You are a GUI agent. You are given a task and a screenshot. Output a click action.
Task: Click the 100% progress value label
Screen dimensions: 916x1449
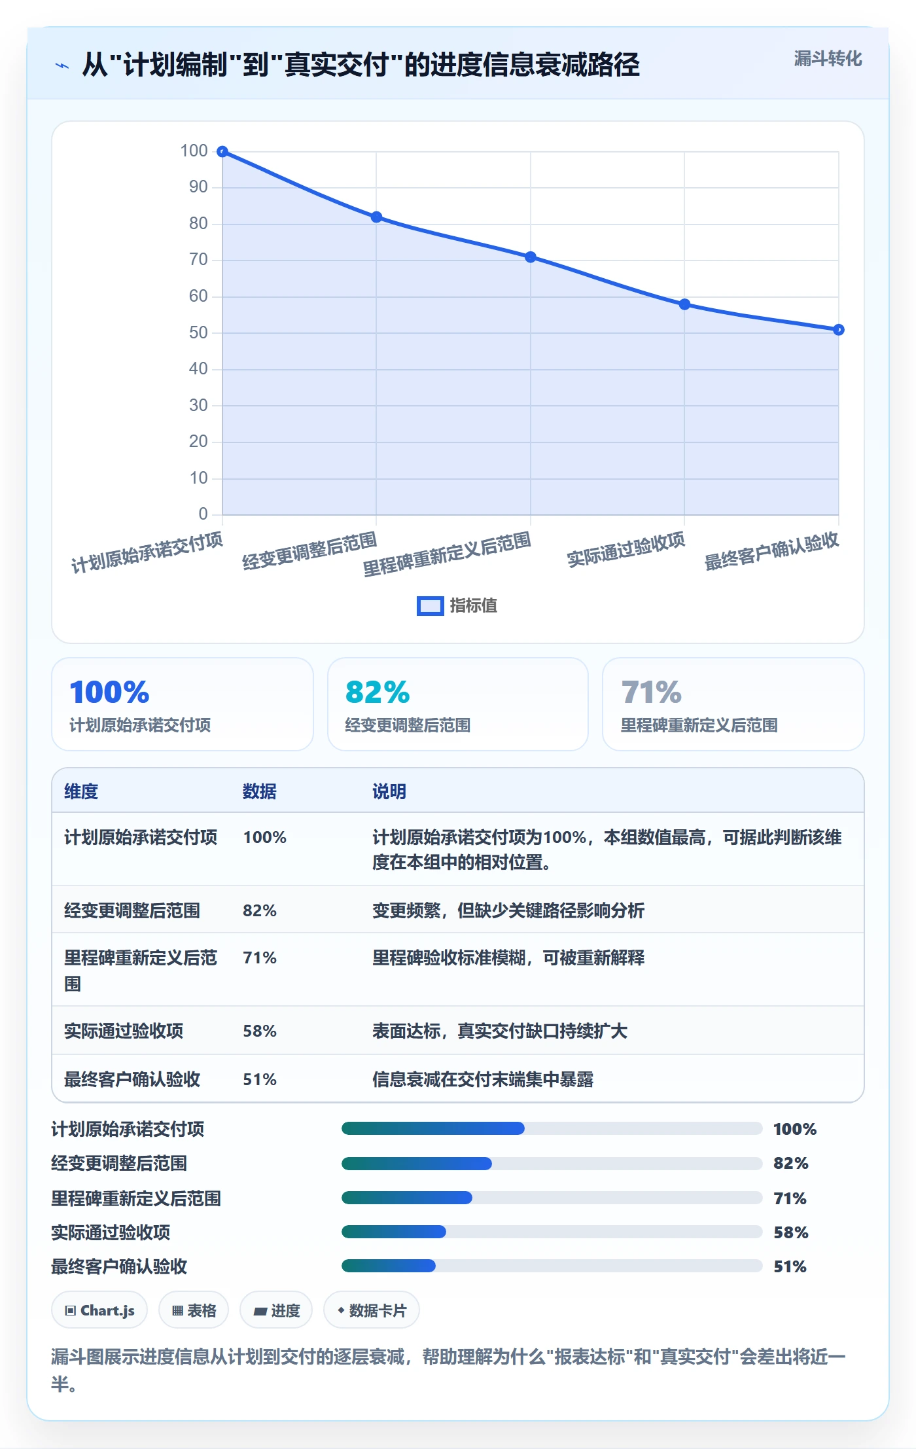coord(795,1130)
